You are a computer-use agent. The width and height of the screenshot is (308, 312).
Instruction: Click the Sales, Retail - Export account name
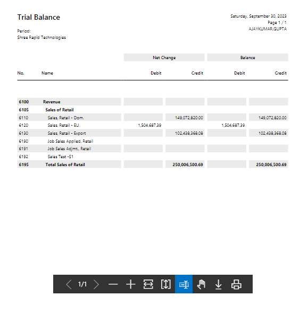[66, 133]
